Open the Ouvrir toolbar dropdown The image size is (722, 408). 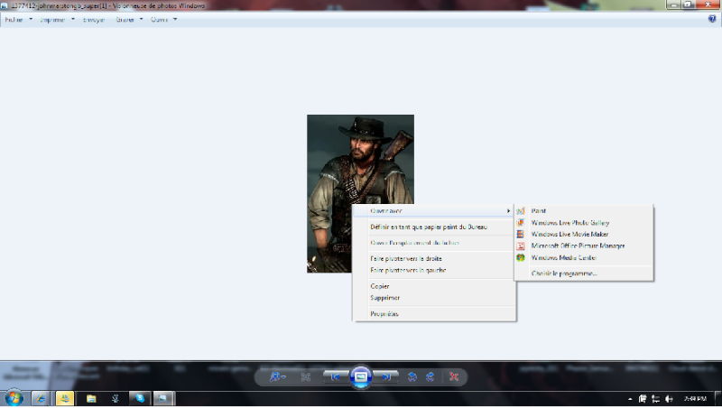coord(163,19)
